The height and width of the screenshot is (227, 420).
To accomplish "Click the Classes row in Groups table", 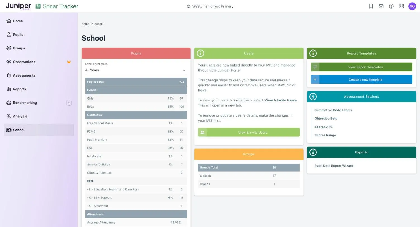I will pyautogui.click(x=249, y=176).
